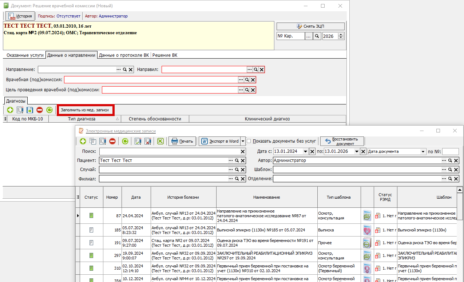
Task: Click the red delete diagnosis icon
Action: tap(40, 110)
